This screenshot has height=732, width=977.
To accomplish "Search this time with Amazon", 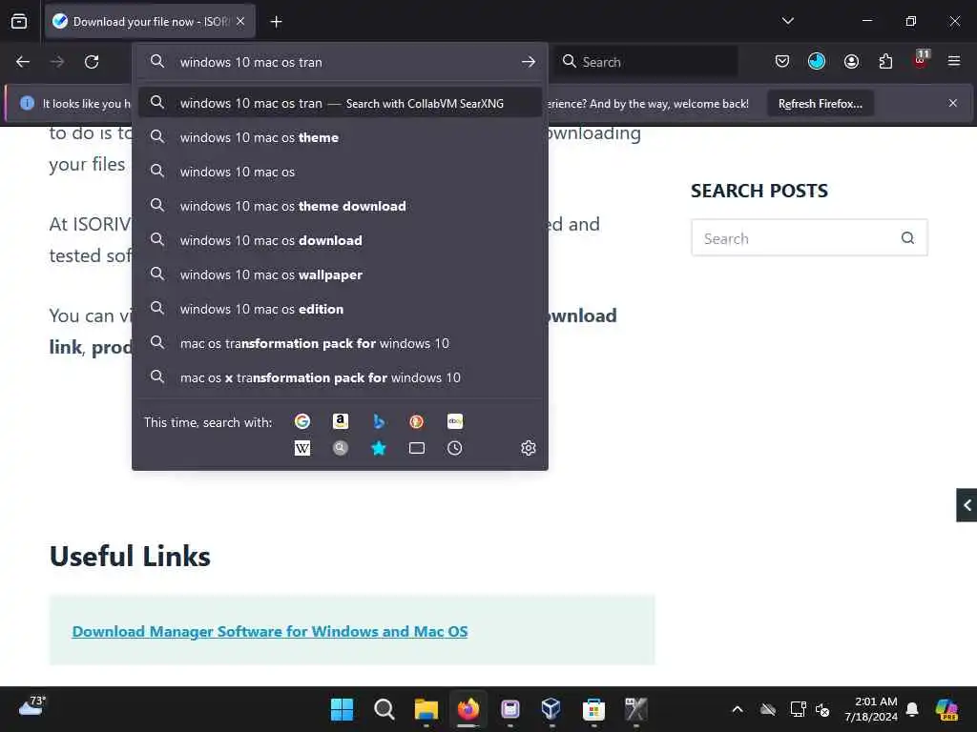I will [x=341, y=421].
